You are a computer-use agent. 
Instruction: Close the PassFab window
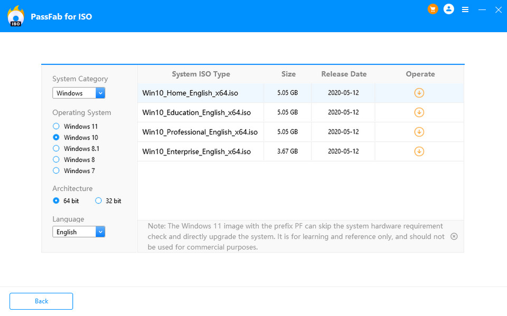pyautogui.click(x=498, y=9)
